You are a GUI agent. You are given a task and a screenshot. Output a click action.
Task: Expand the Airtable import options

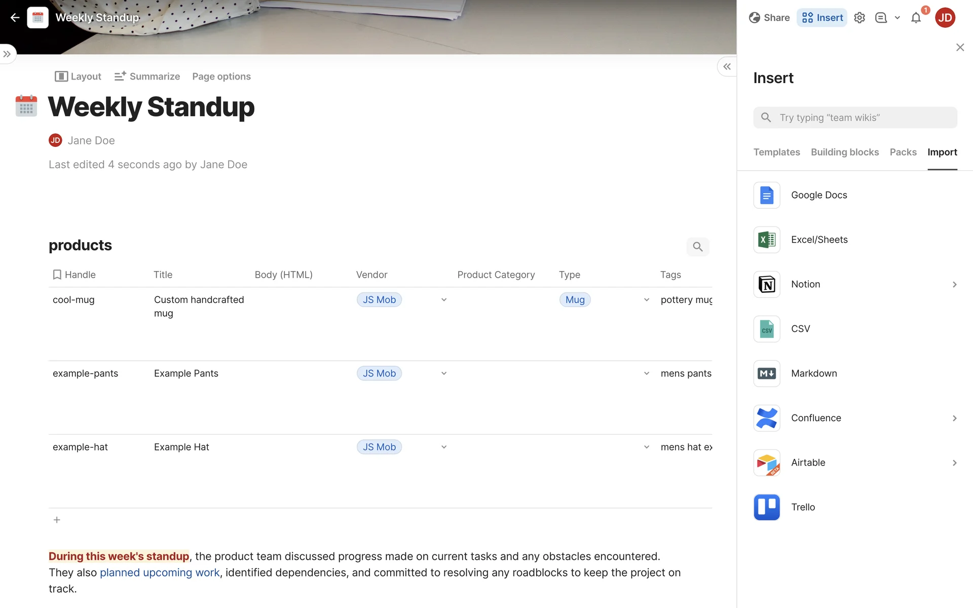(x=954, y=463)
